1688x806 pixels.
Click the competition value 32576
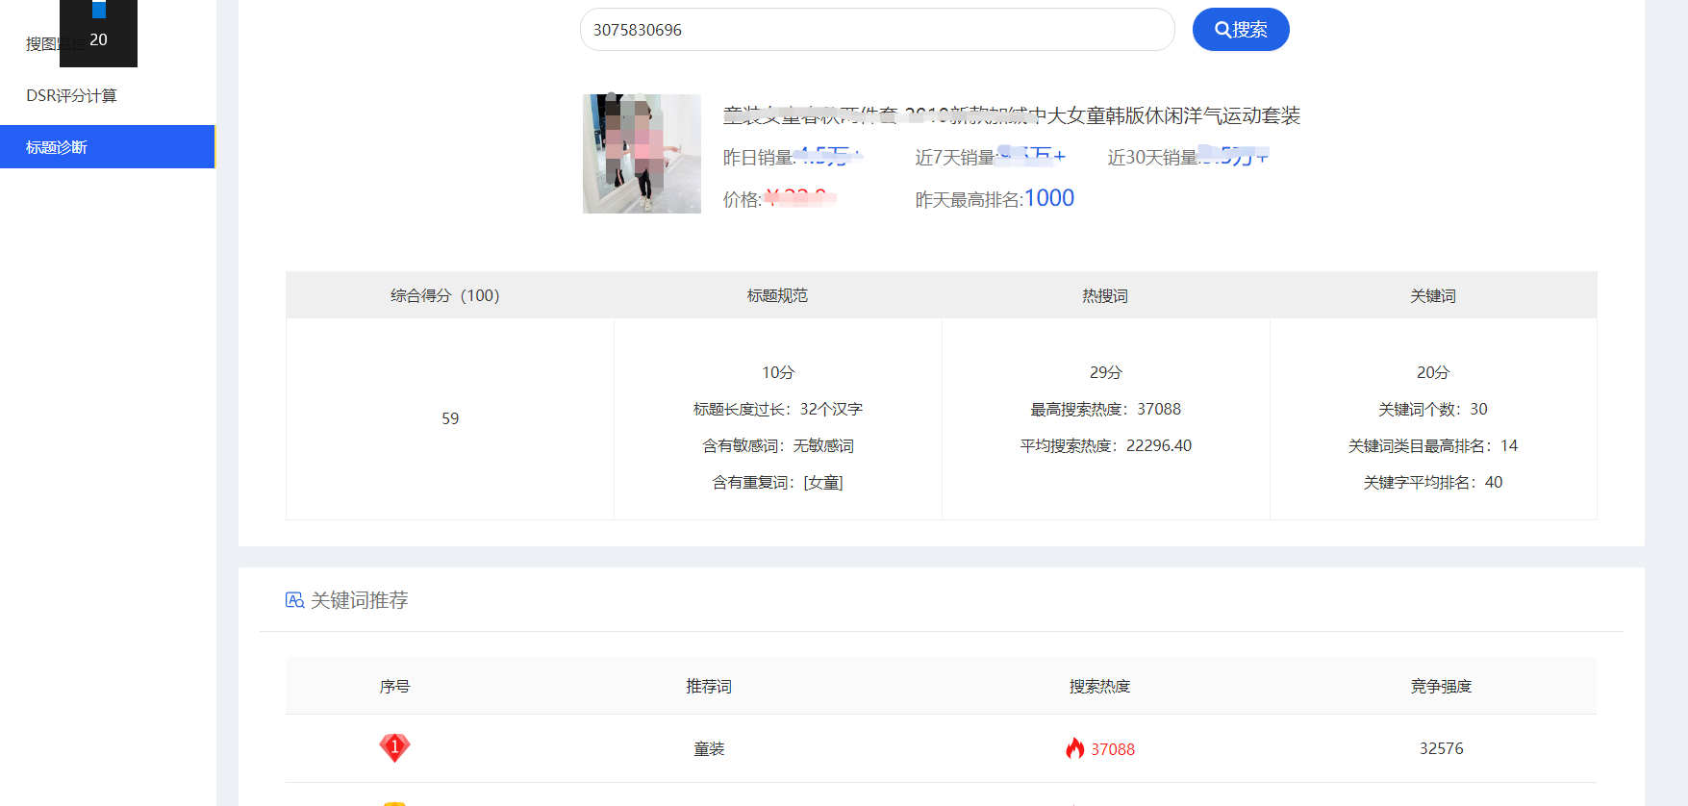pyautogui.click(x=1442, y=748)
